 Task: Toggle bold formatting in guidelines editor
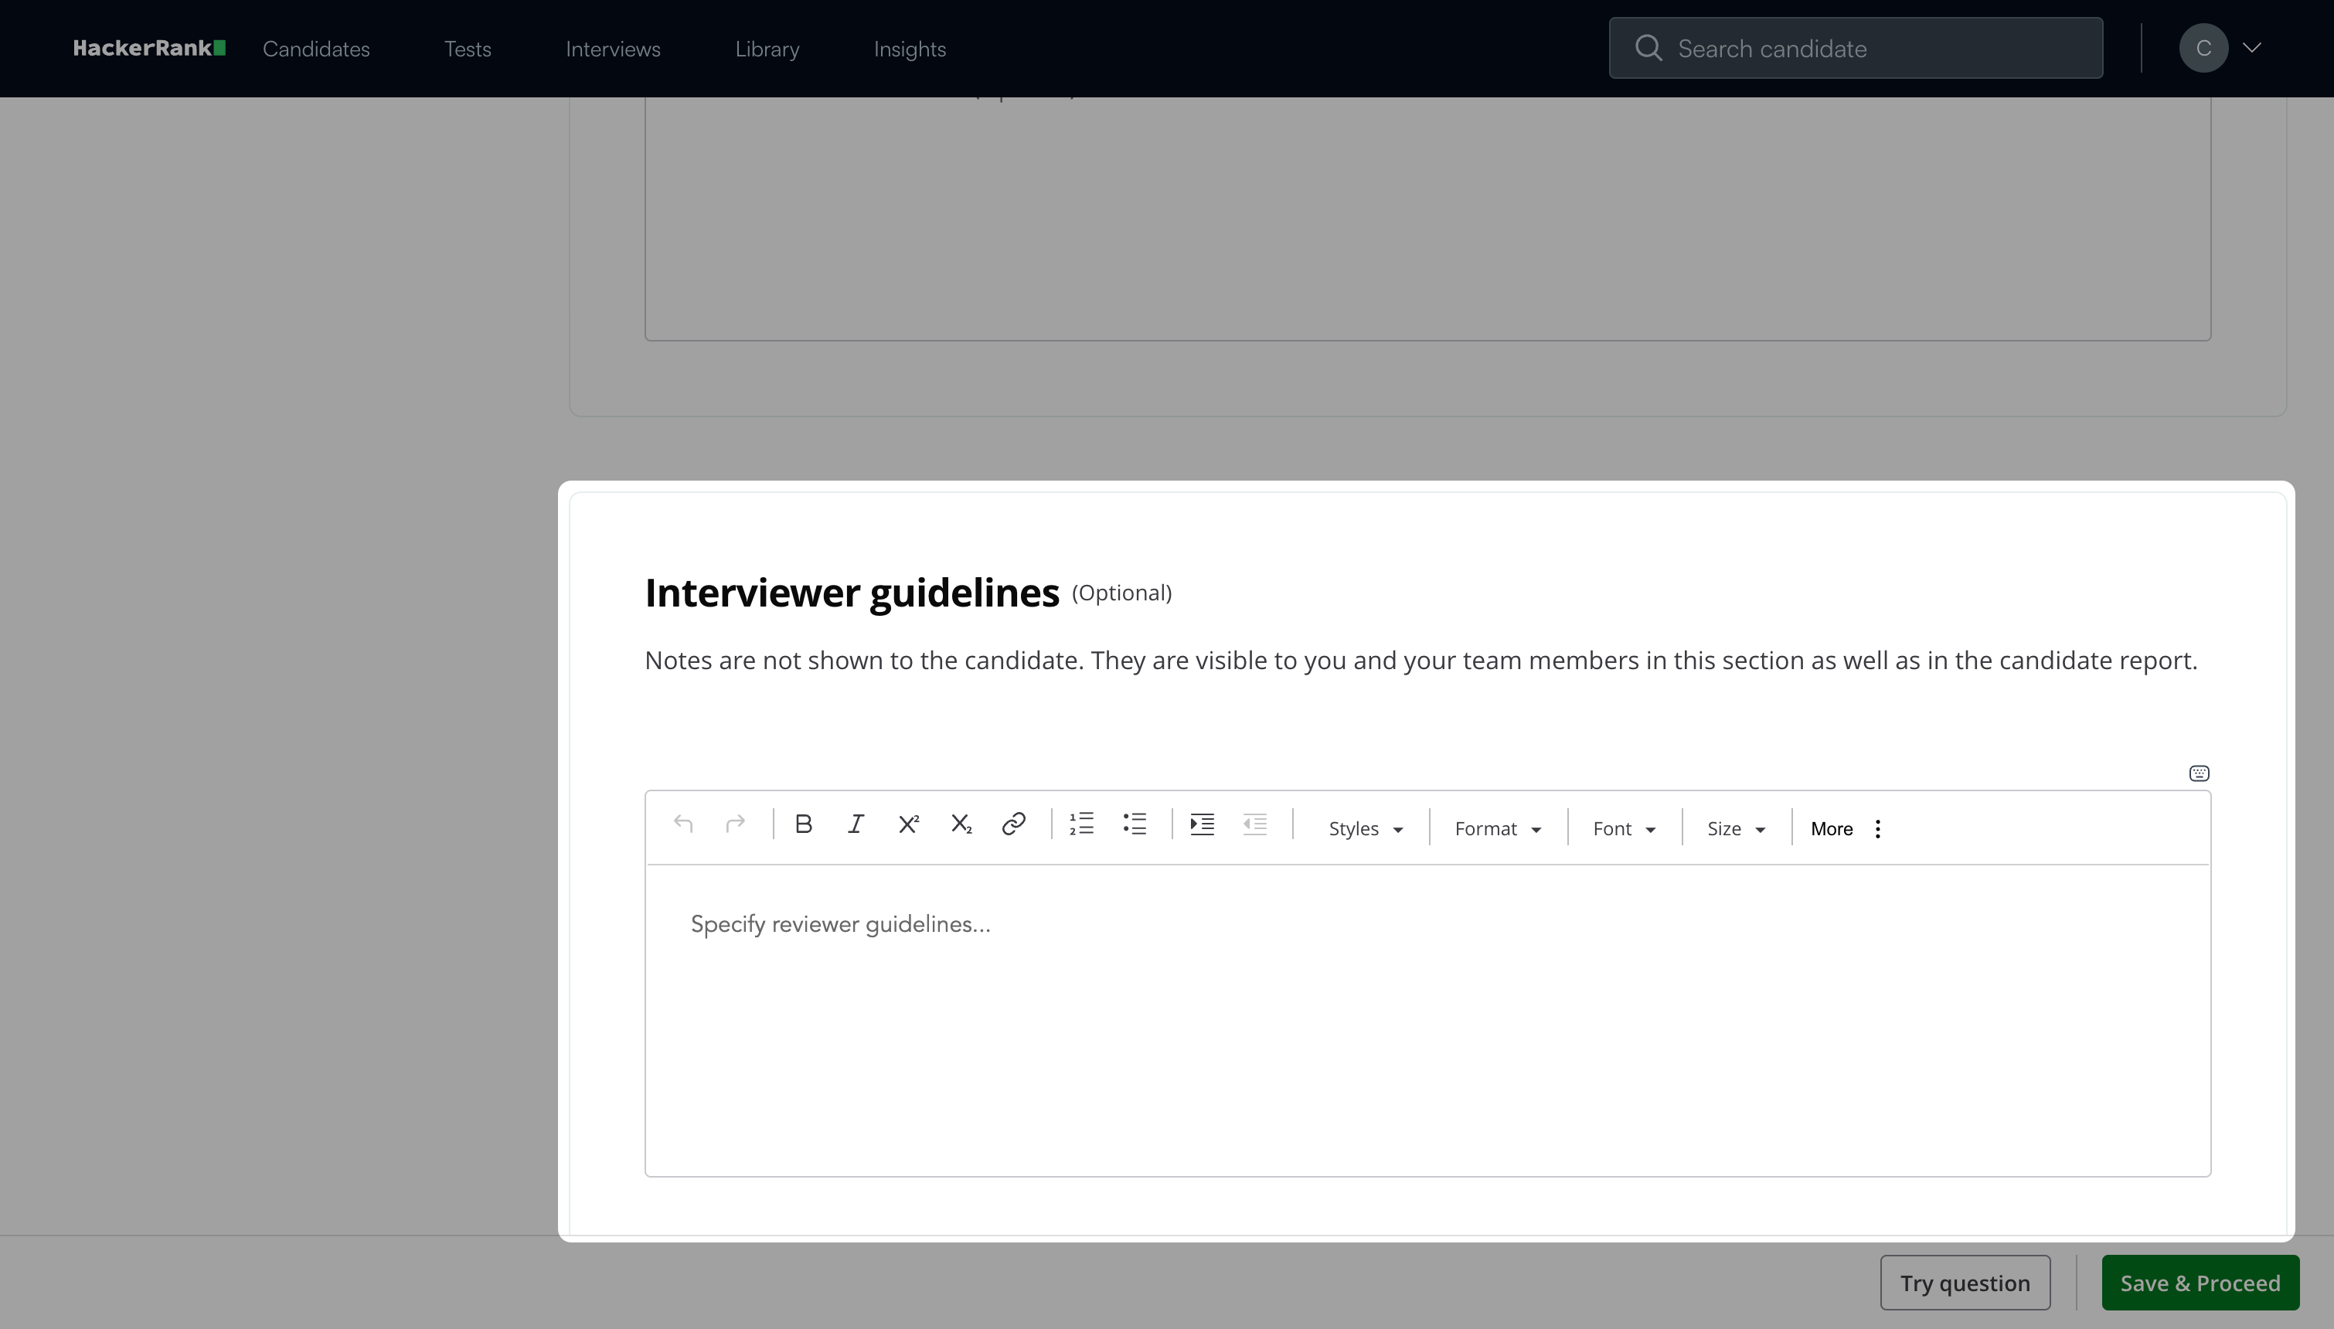(803, 824)
